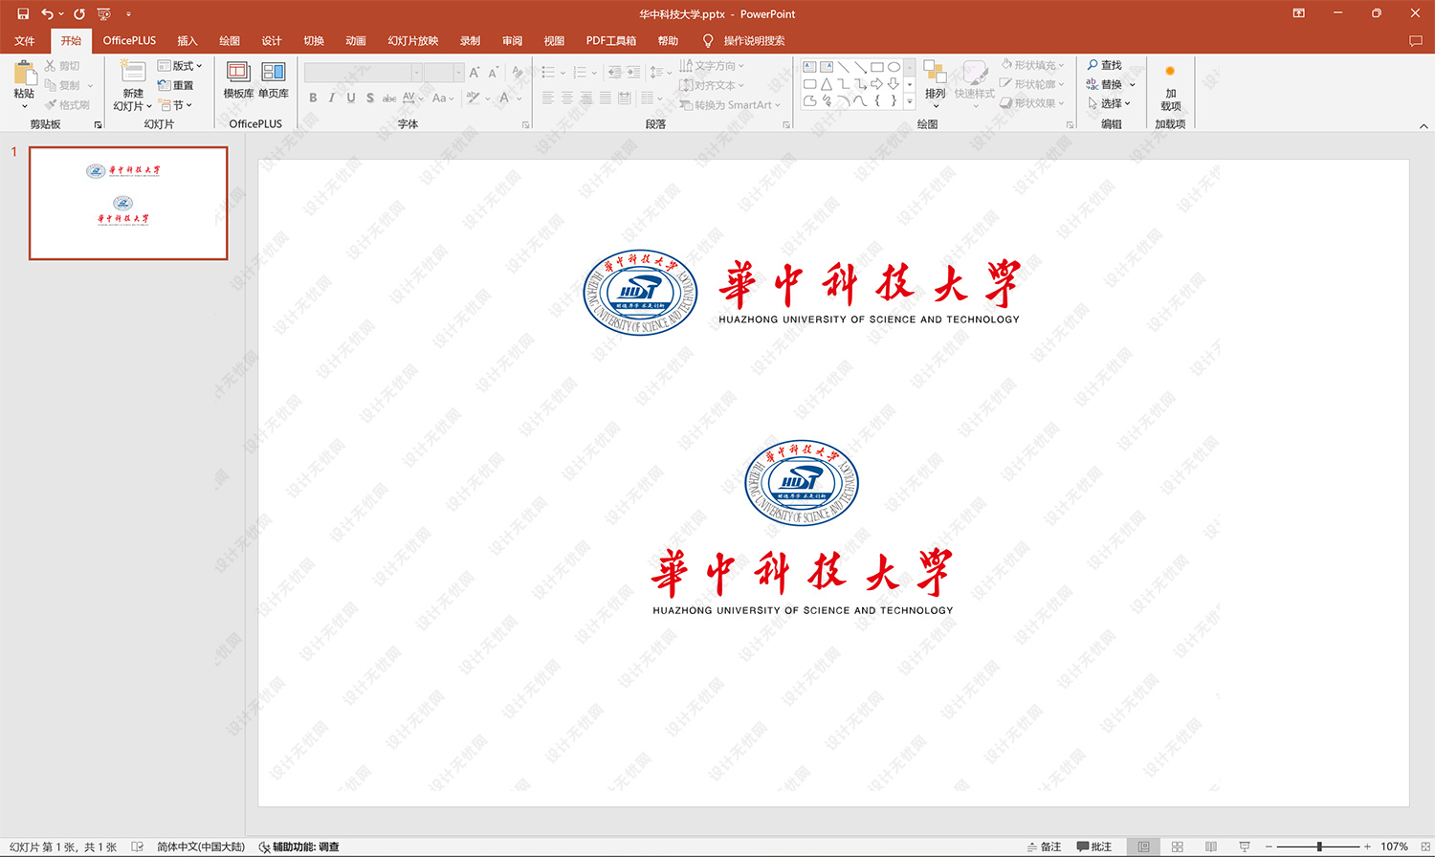Image resolution: width=1435 pixels, height=857 pixels.
Task: Collapse the ribbon with the chevron
Action: [1424, 125]
